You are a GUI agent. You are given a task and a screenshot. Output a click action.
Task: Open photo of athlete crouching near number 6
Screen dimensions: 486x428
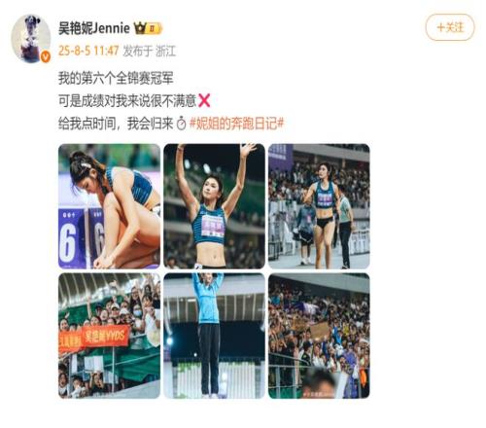click(x=109, y=206)
